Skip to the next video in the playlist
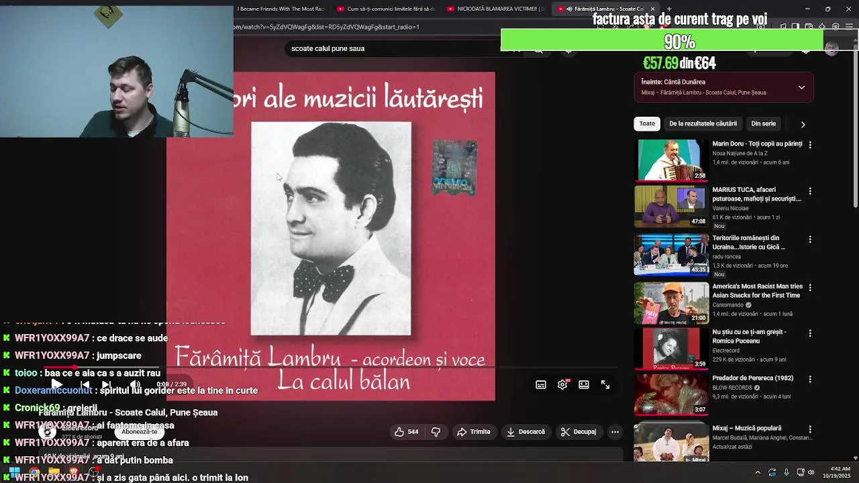The image size is (859, 483). 106,384
